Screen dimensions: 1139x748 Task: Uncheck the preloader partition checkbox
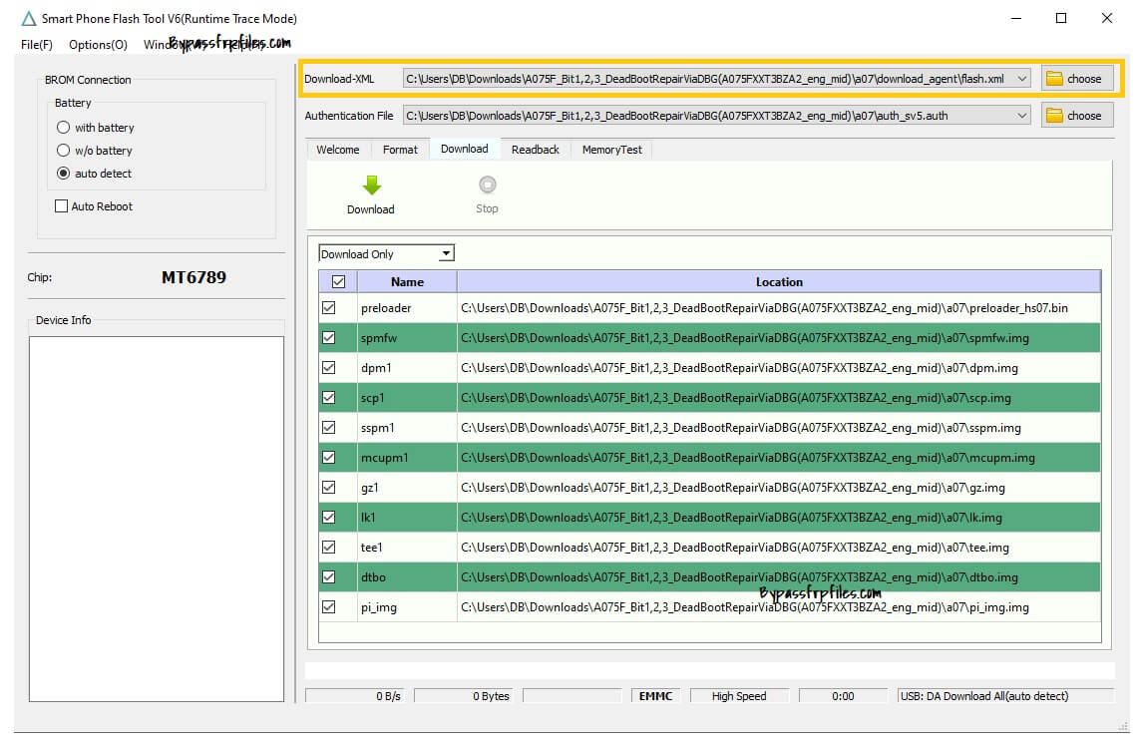click(x=329, y=308)
